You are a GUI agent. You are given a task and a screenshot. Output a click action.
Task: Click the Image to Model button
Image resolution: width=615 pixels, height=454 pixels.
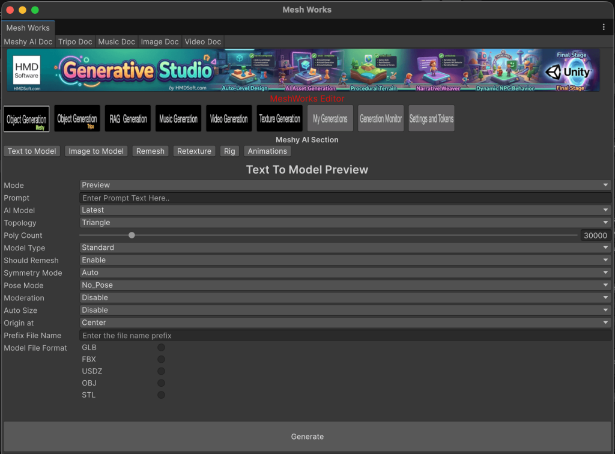tap(96, 151)
